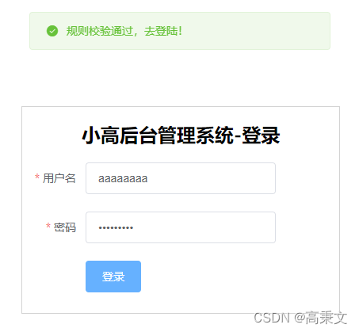Image resolution: width=359 pixels, height=332 pixels.
Task: Click the red asterisk beside 用户名
Action: pos(37,177)
